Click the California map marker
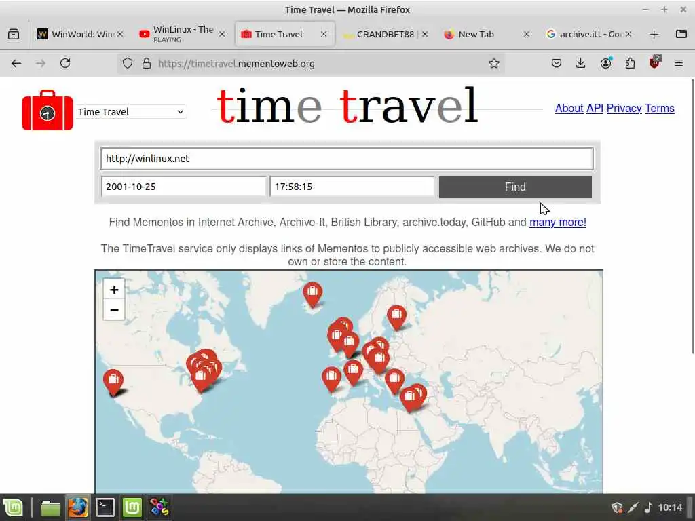This screenshot has width=695, height=521. pyautogui.click(x=113, y=383)
